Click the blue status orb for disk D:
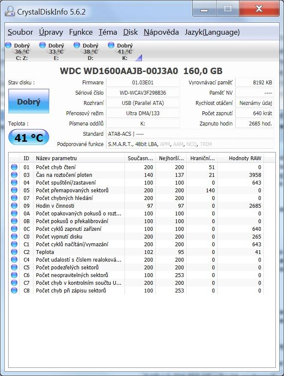The height and width of the screenshot is (376, 284). coord(77,45)
